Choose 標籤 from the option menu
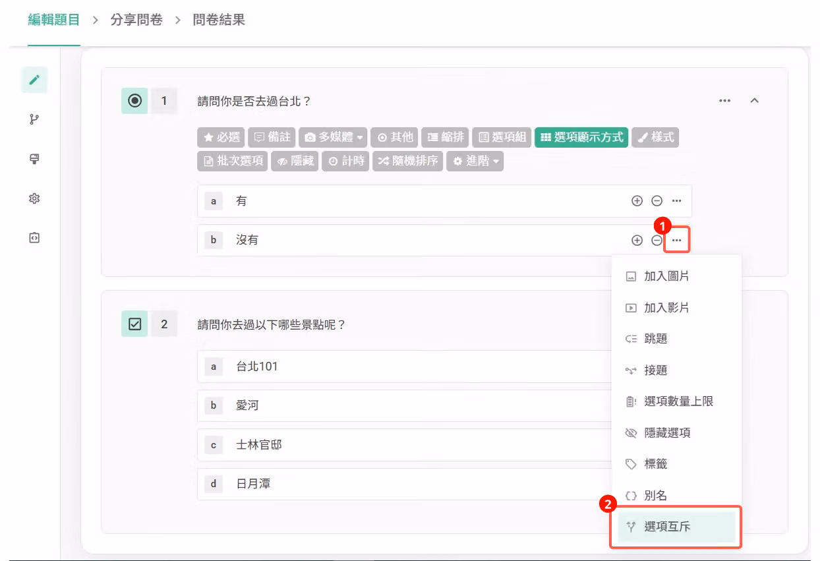820x561 pixels. pyautogui.click(x=676, y=464)
